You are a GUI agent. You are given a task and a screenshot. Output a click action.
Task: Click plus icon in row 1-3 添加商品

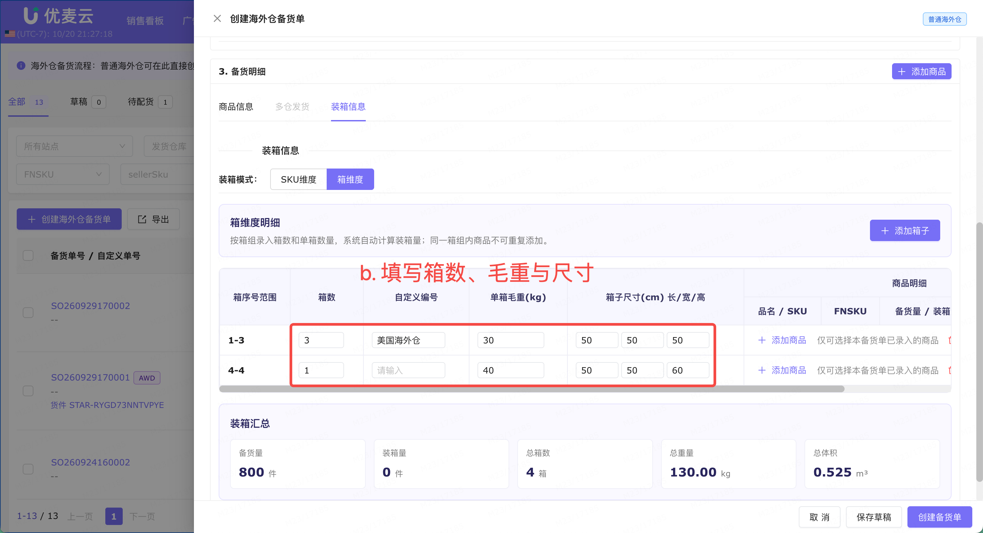[762, 340]
